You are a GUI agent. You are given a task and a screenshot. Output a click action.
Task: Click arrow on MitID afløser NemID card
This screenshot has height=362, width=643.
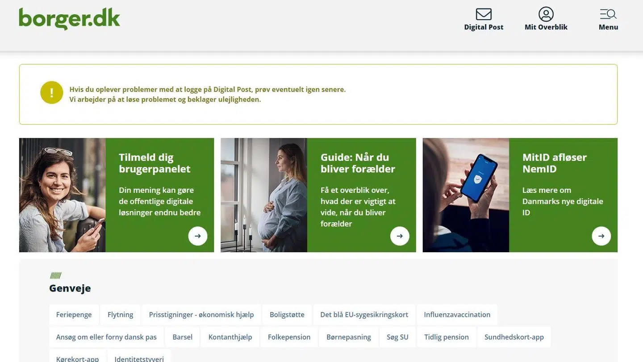pyautogui.click(x=601, y=236)
